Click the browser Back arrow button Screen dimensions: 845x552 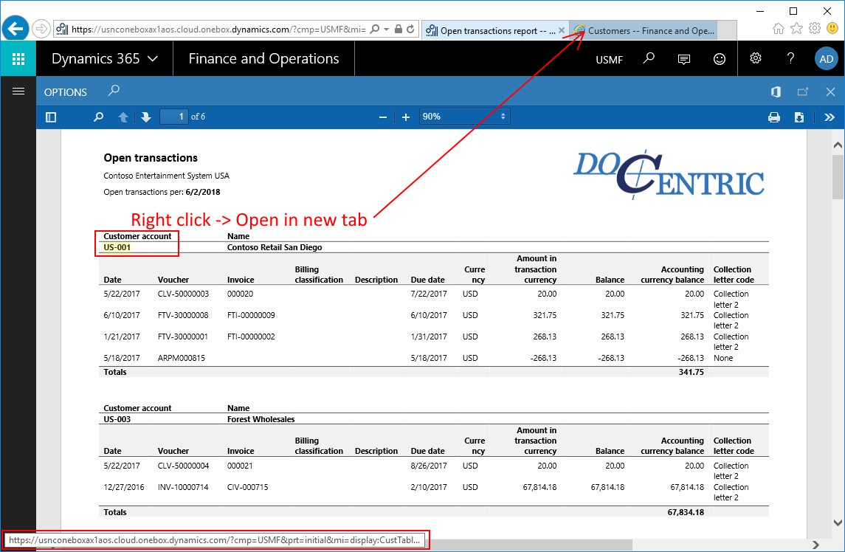click(x=15, y=29)
